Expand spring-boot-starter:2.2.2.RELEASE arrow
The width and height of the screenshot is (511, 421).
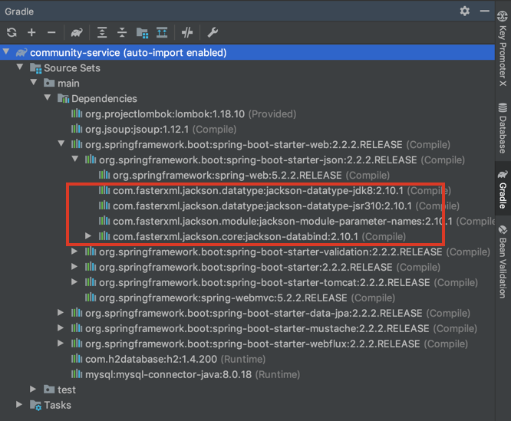point(74,266)
